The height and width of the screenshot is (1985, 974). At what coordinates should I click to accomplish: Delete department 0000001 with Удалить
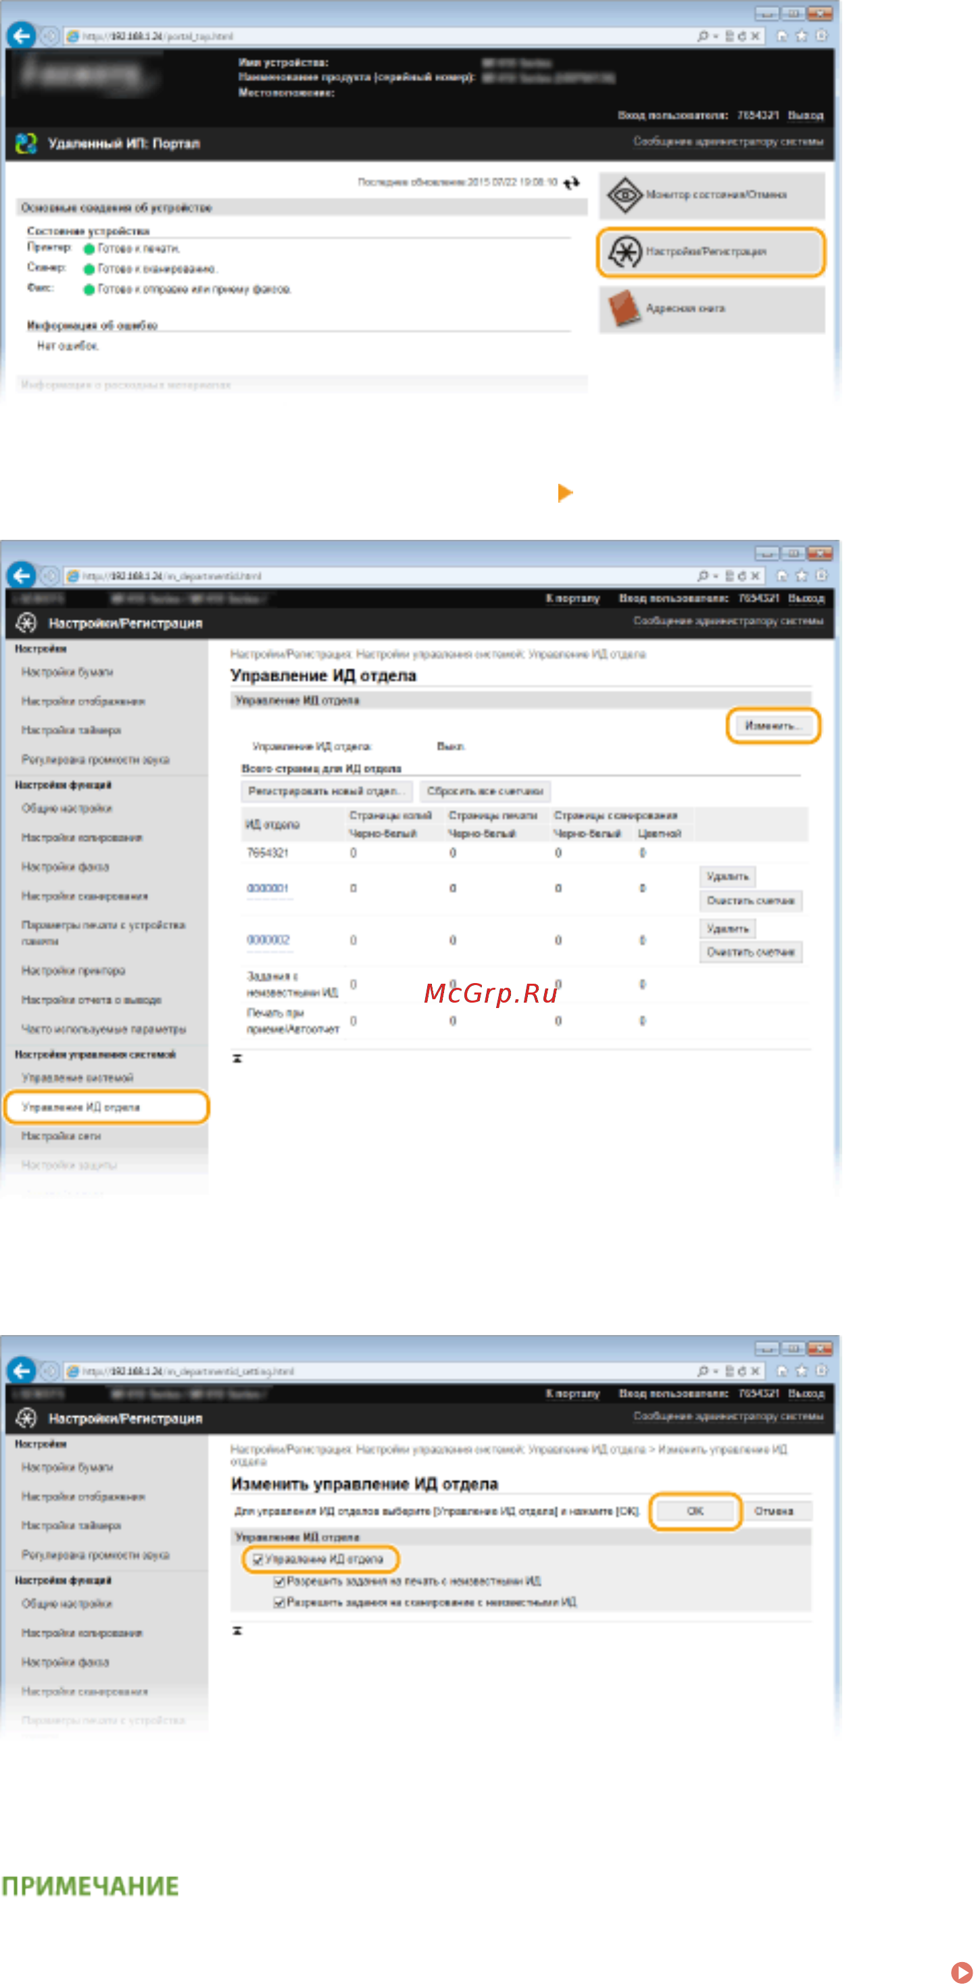pyautogui.click(x=727, y=876)
